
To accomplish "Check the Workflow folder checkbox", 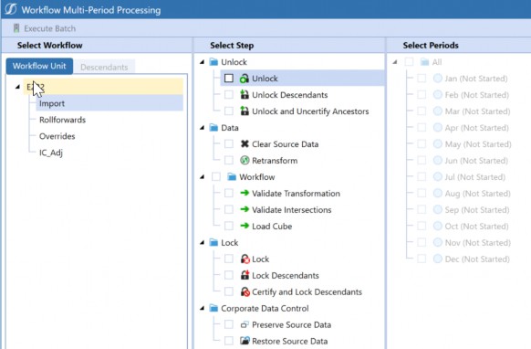I will click(216, 176).
